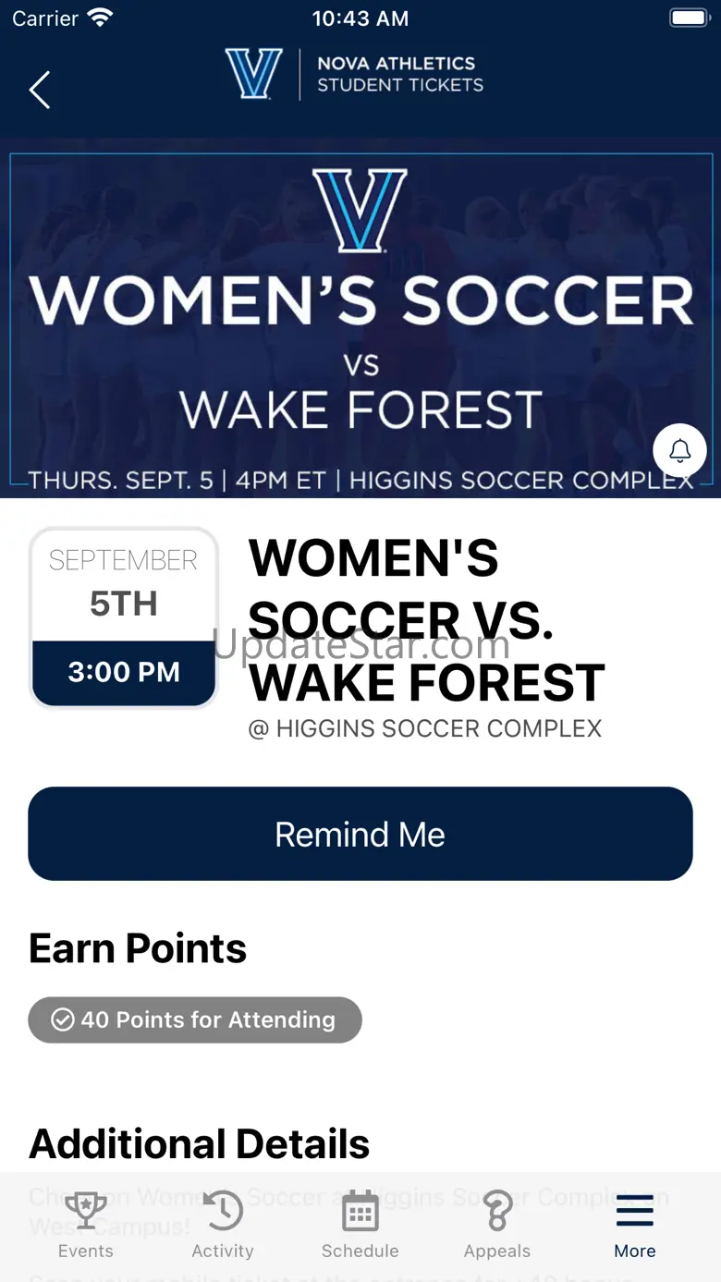The width and height of the screenshot is (721, 1282).
Task: Tap the Nova Athletics Student Tickets title
Action: click(399, 74)
